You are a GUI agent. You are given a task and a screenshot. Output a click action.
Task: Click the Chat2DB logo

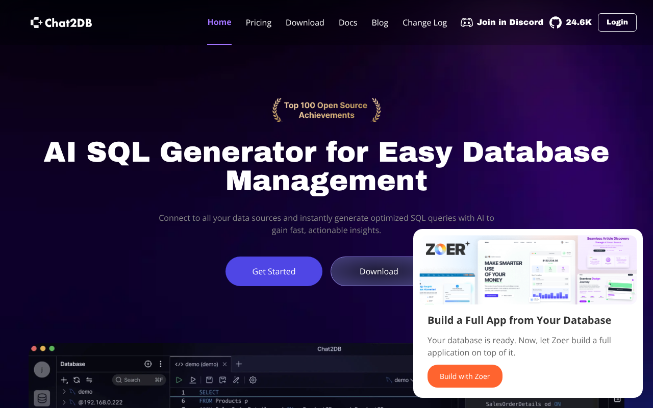tap(61, 22)
